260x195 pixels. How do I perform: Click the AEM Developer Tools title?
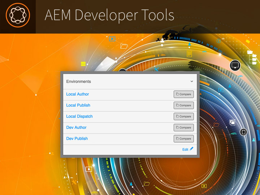click(109, 15)
